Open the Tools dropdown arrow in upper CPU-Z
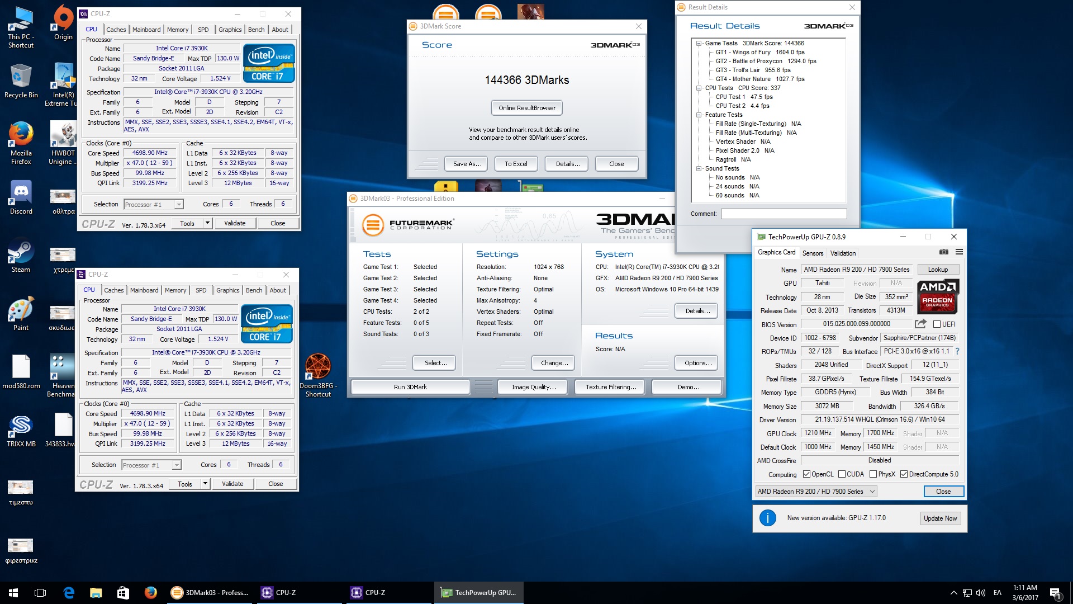 coord(207,223)
